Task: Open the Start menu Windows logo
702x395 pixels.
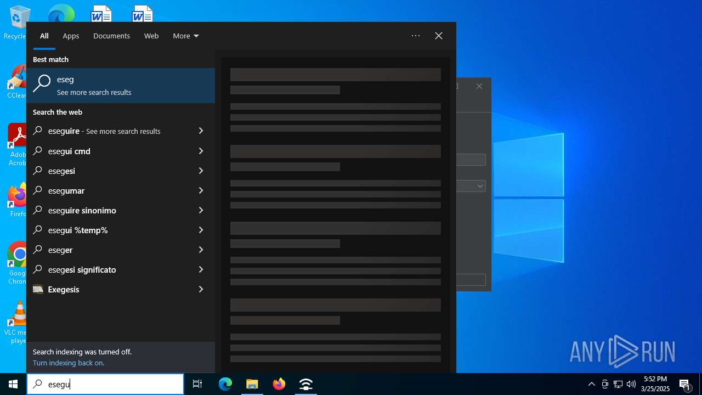Action: click(13, 384)
